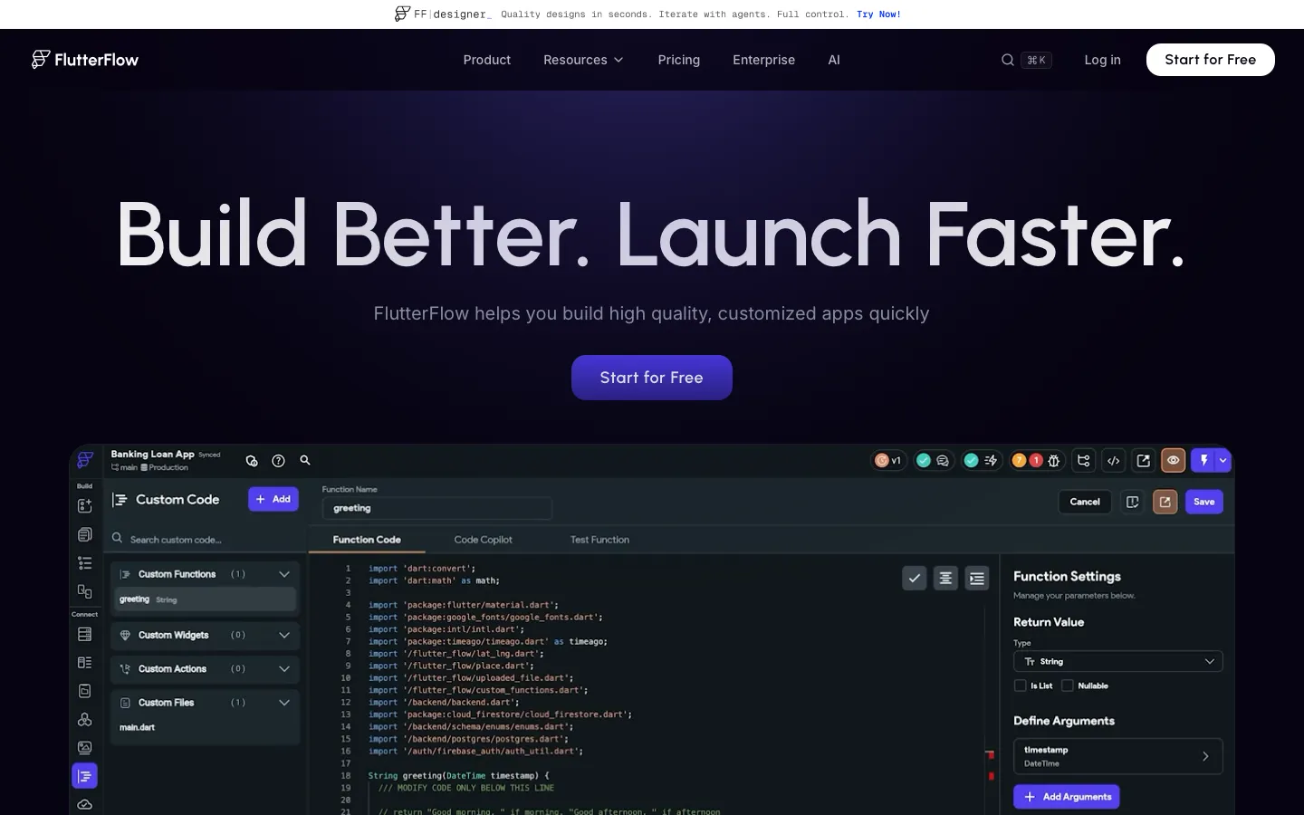Open the v1 version indicator

[888, 460]
